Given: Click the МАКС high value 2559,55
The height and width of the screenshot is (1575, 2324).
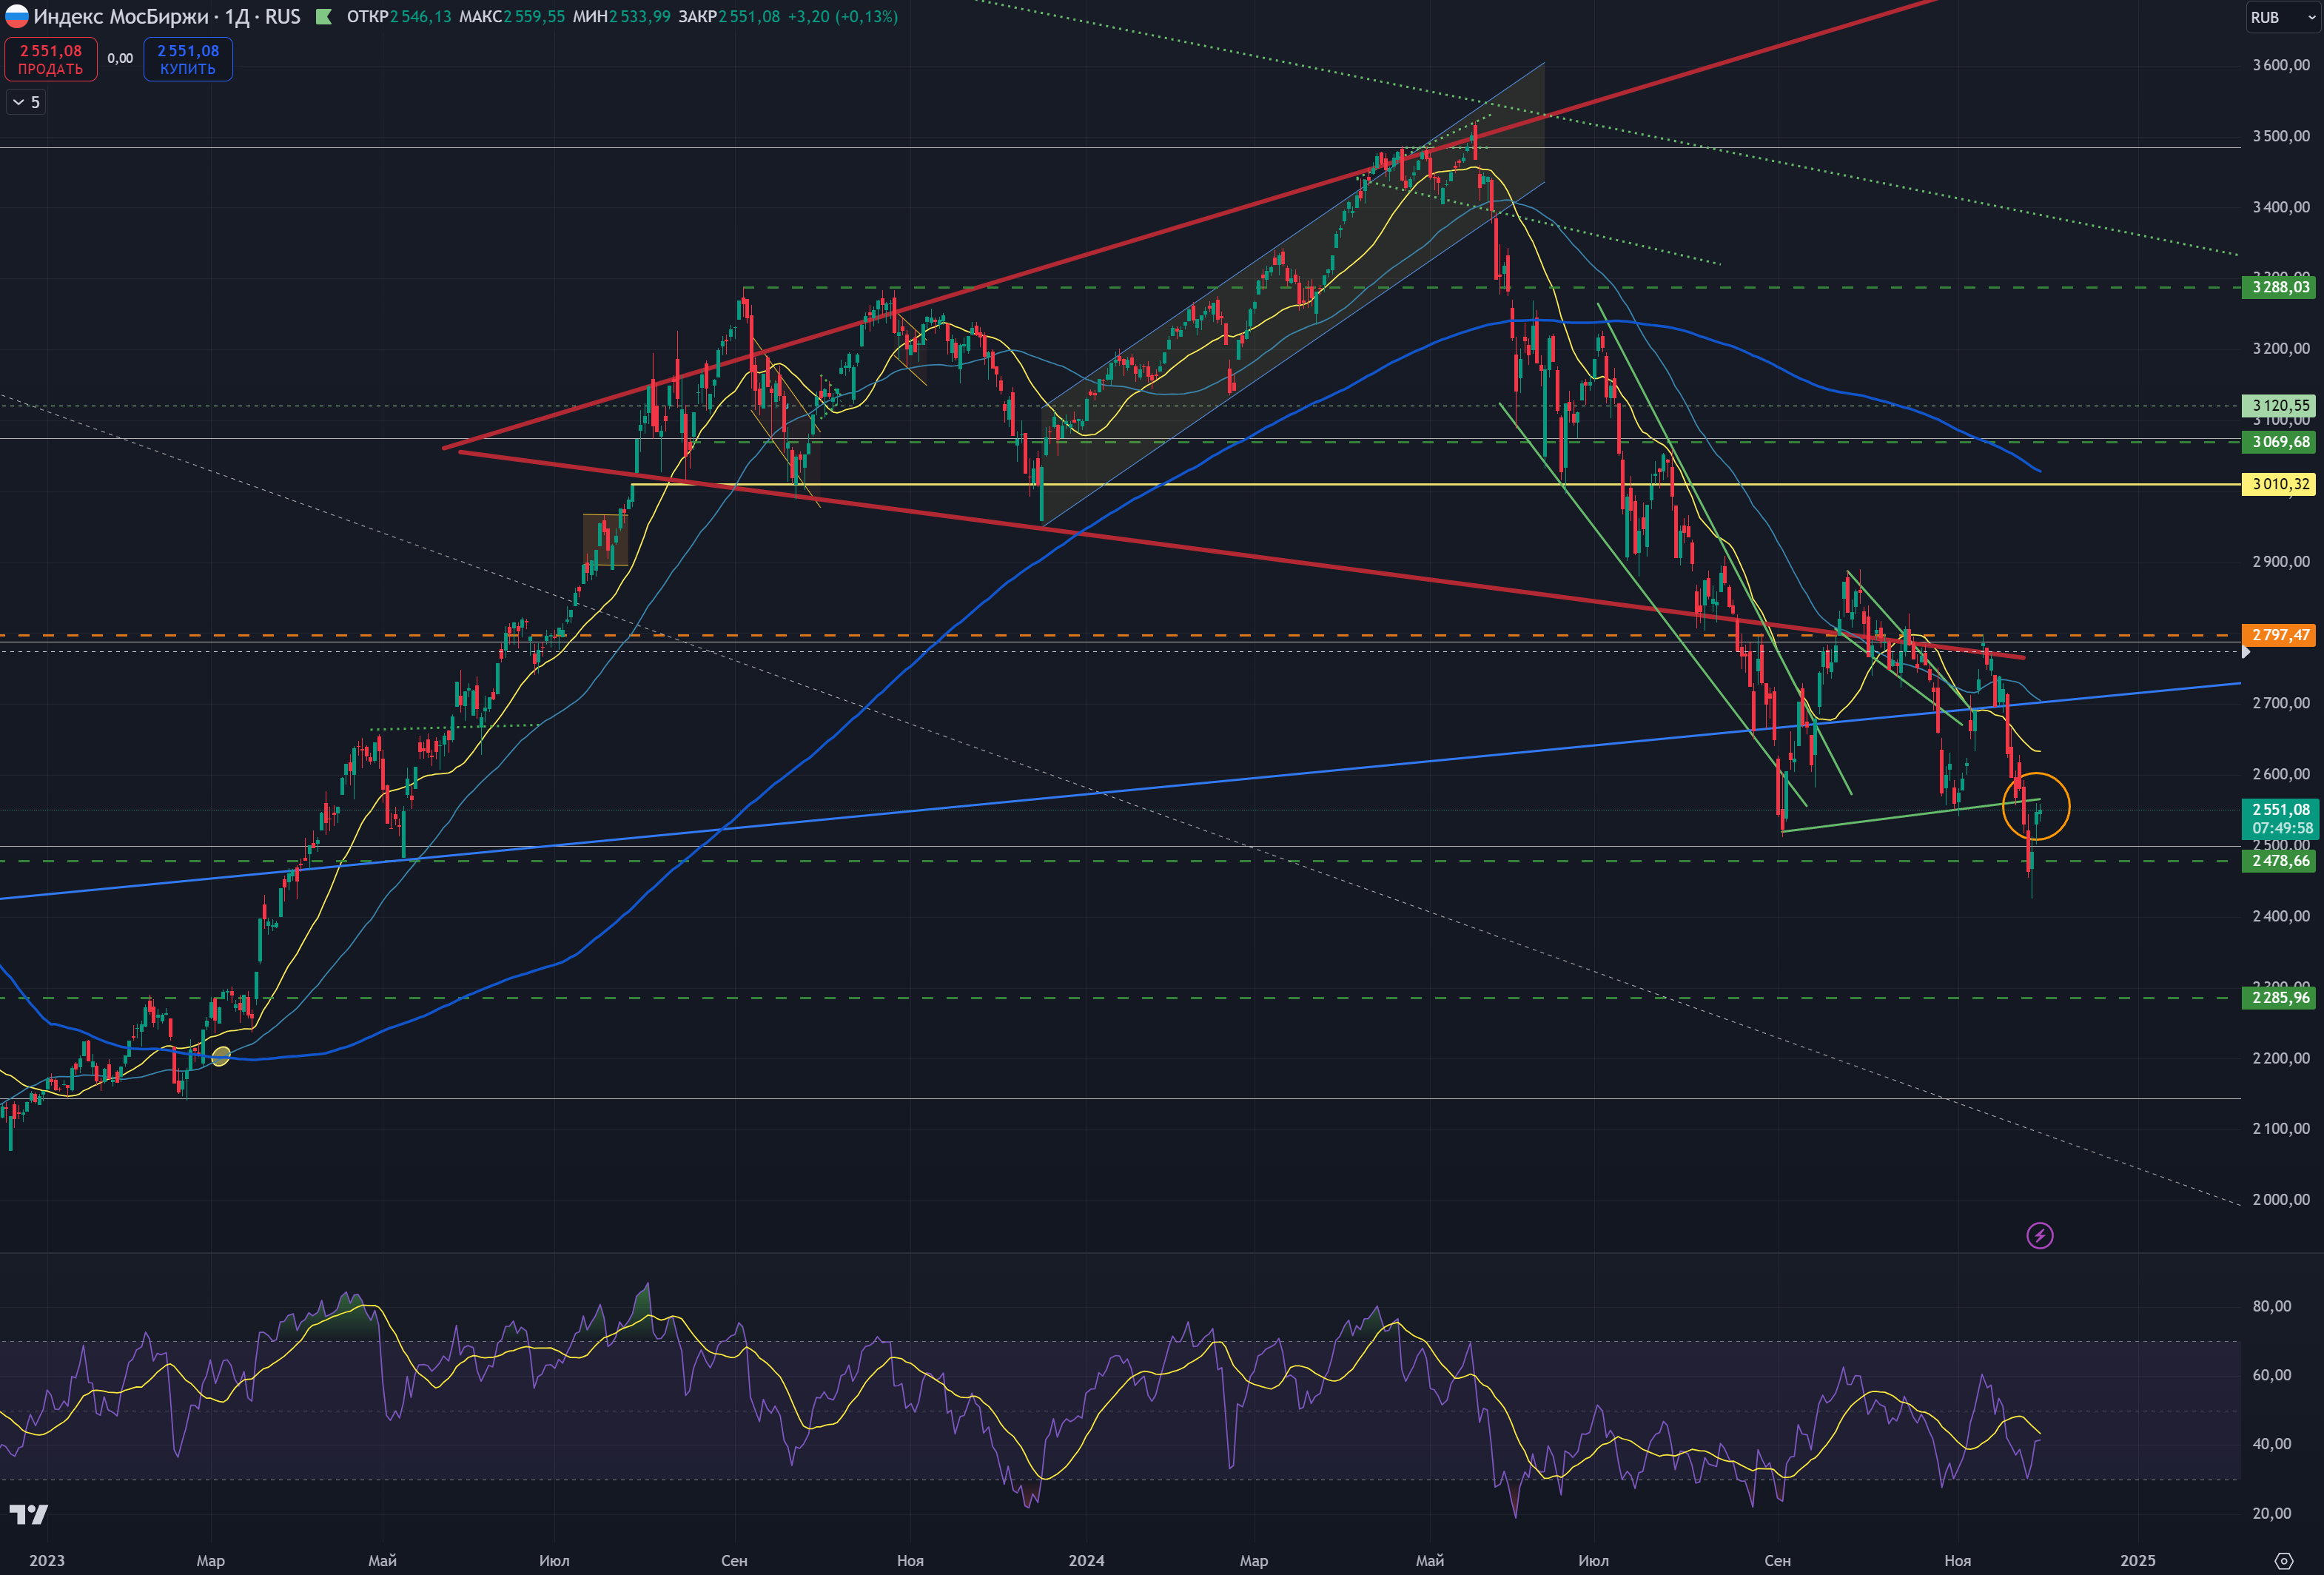Looking at the screenshot, I should 534,17.
